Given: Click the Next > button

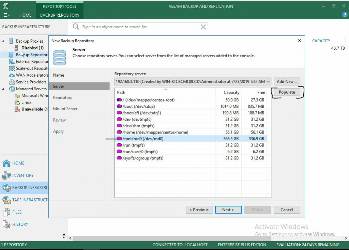Looking at the screenshot, I should click(228, 210).
